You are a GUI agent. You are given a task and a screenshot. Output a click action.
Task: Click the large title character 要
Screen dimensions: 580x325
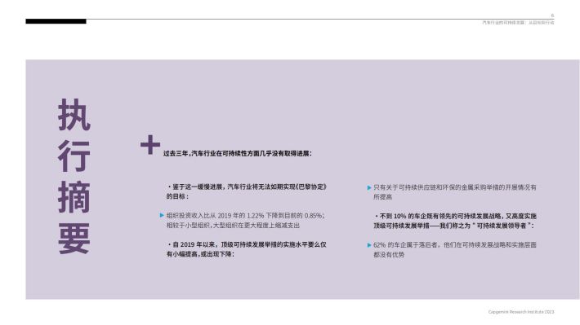tap(74, 239)
